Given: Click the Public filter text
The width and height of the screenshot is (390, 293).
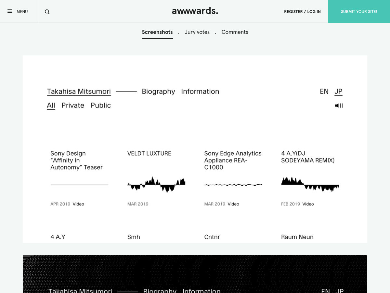Looking at the screenshot, I should coord(101,105).
